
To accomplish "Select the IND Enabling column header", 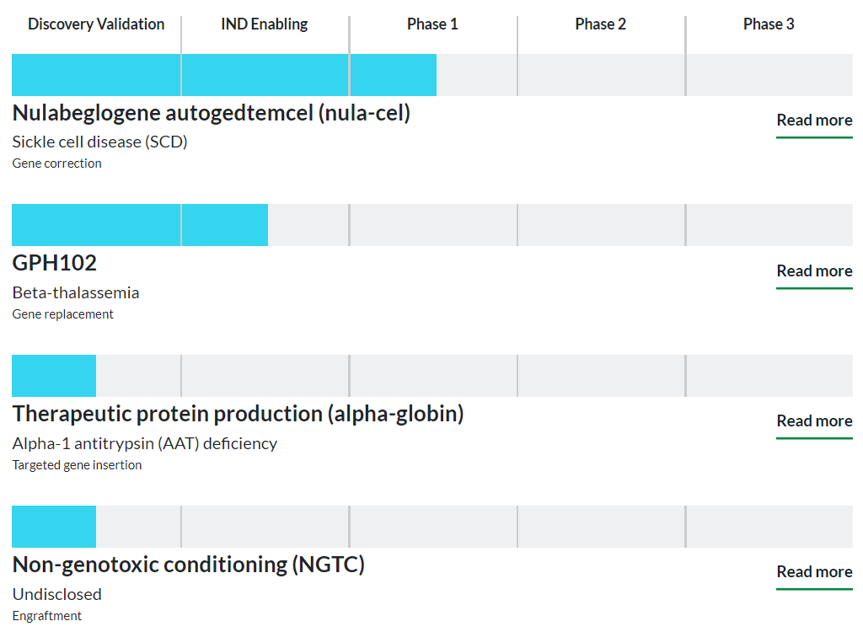I will click(x=265, y=24).
